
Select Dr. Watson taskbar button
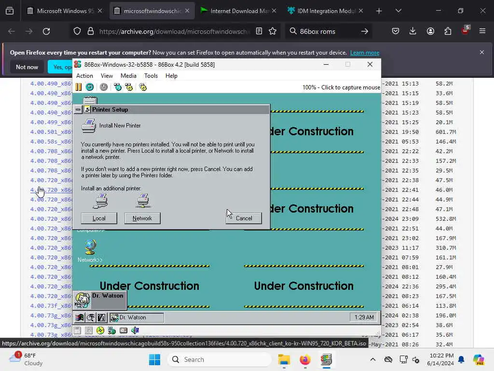(x=137, y=317)
